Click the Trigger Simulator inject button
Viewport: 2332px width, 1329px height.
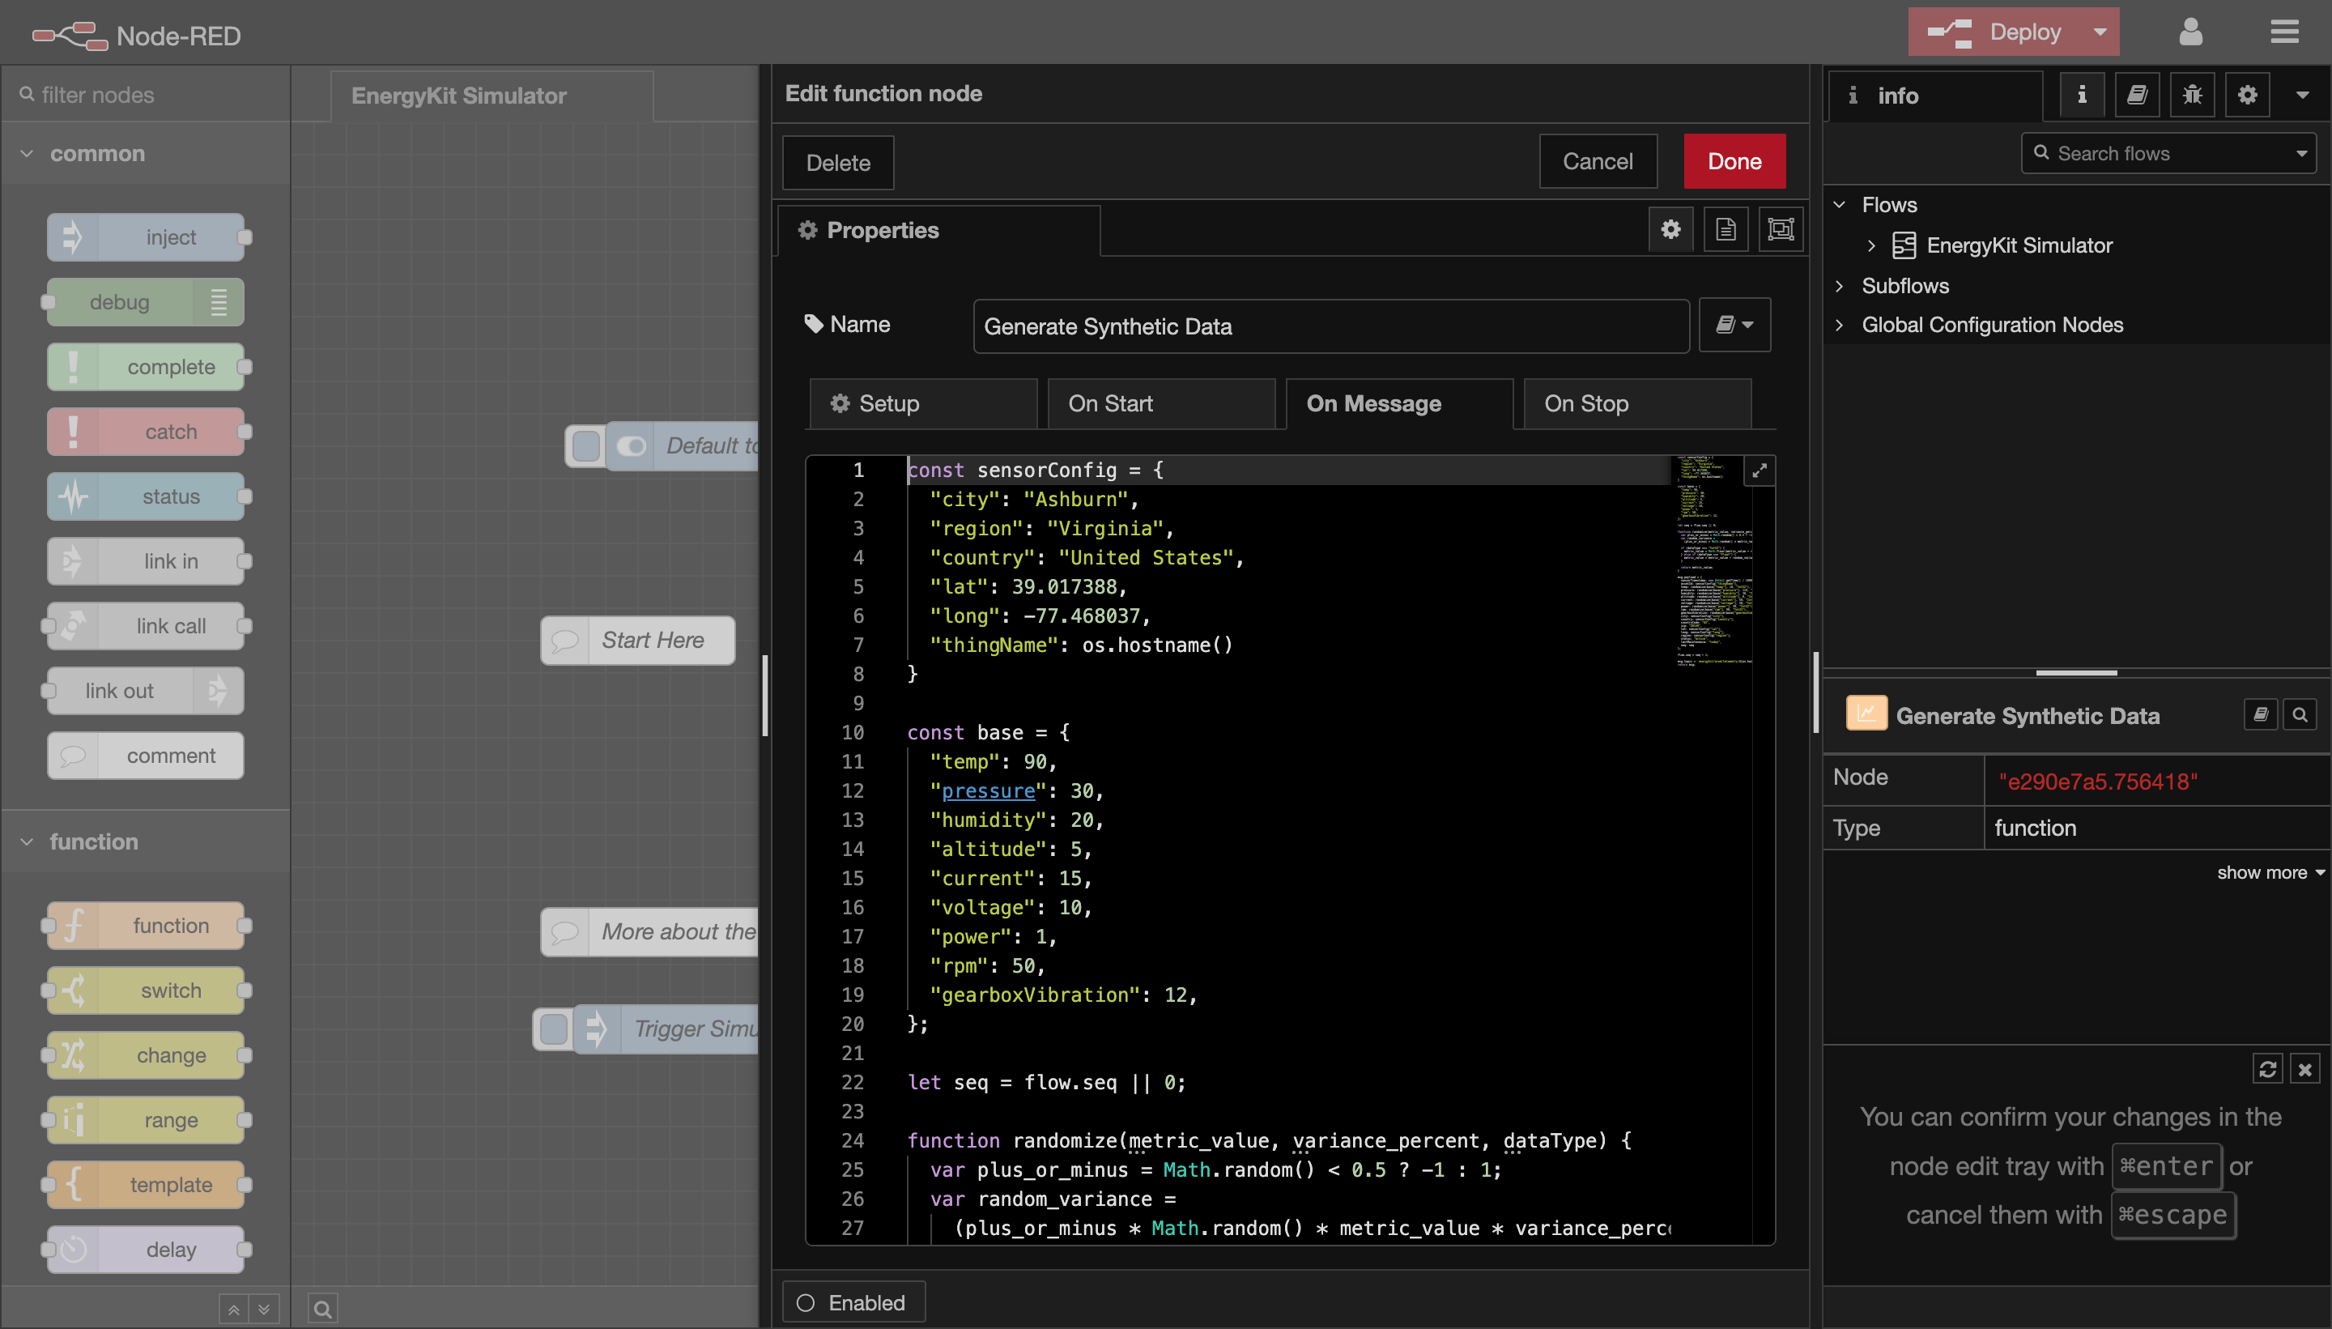coord(554,1029)
